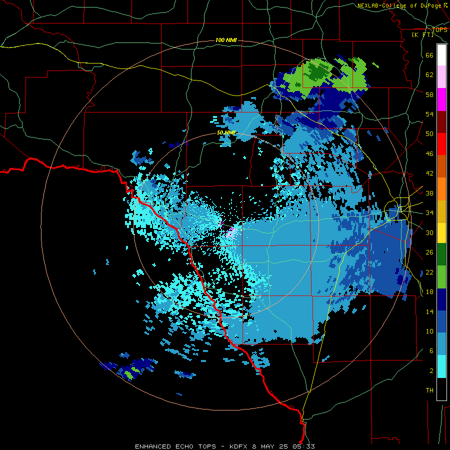Select the magenta color band in the legend
The height and width of the screenshot is (450, 450).
[x=441, y=99]
